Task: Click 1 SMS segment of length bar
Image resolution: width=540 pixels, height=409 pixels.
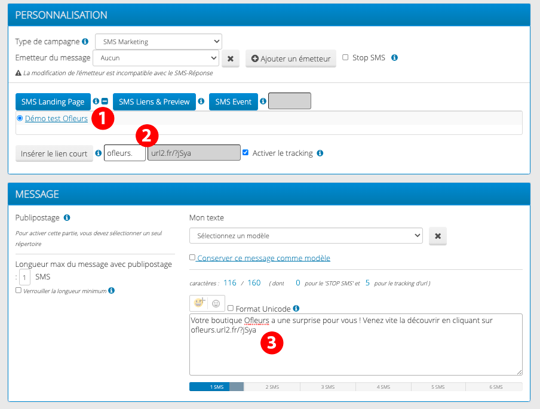Action: click(x=217, y=387)
